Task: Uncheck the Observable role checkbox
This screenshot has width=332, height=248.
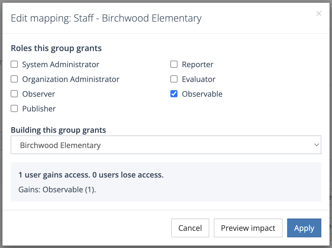Action: (174, 94)
